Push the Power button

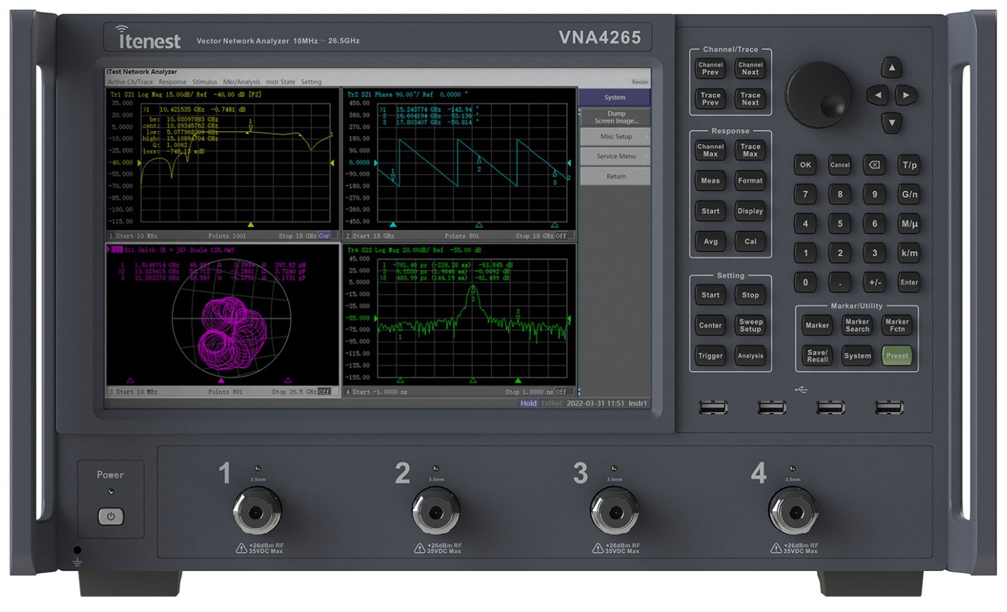click(x=111, y=517)
